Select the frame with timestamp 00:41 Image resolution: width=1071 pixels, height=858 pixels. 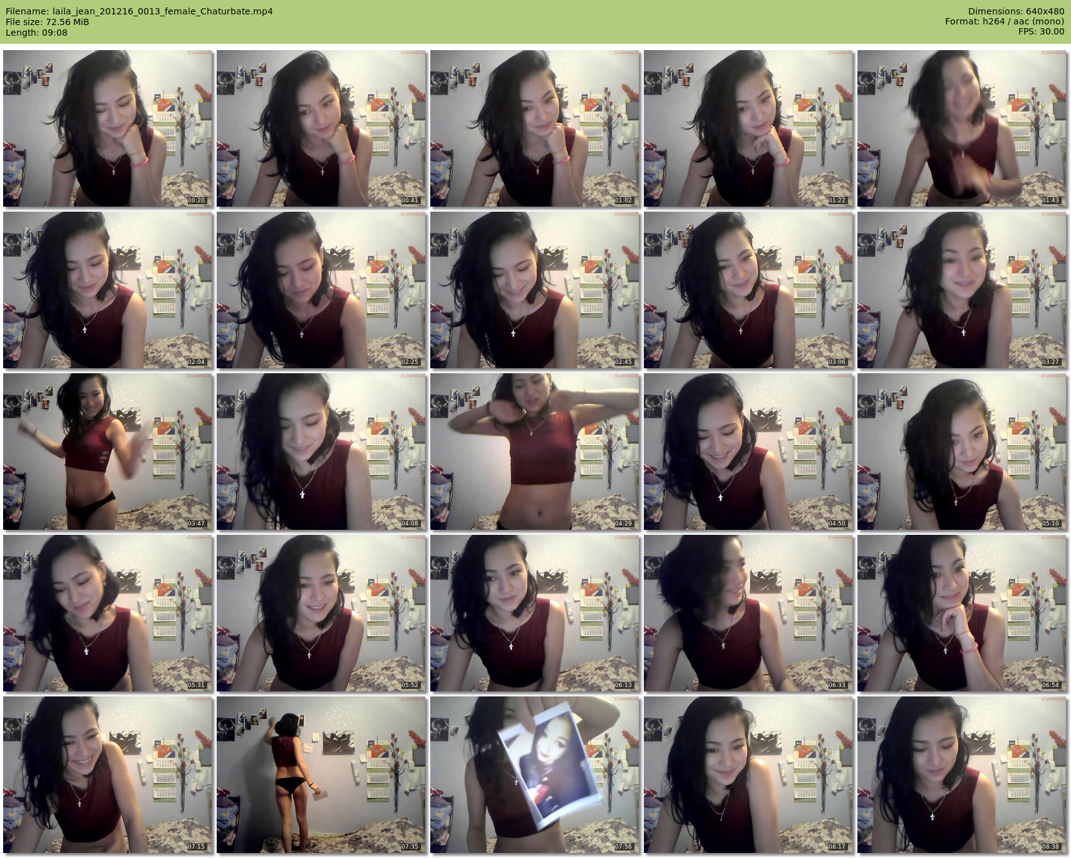[x=321, y=128]
